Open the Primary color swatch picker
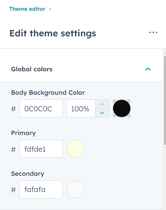This screenshot has height=210, width=166. (x=75, y=149)
